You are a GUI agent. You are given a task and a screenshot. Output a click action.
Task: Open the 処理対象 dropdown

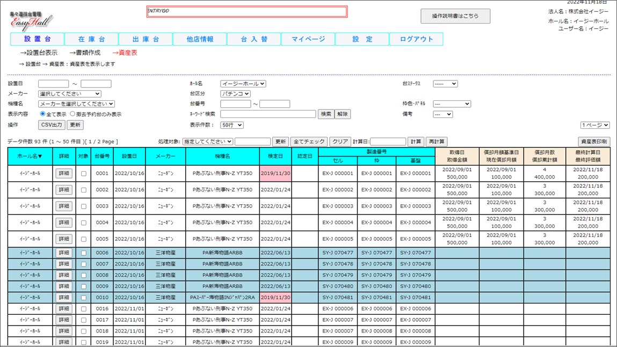click(x=208, y=142)
